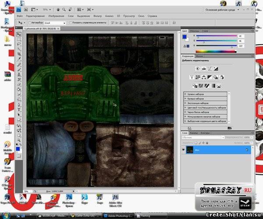Close the t_phoenix.vtf document tab
This screenshot has width=263, height=219.
(58, 28)
